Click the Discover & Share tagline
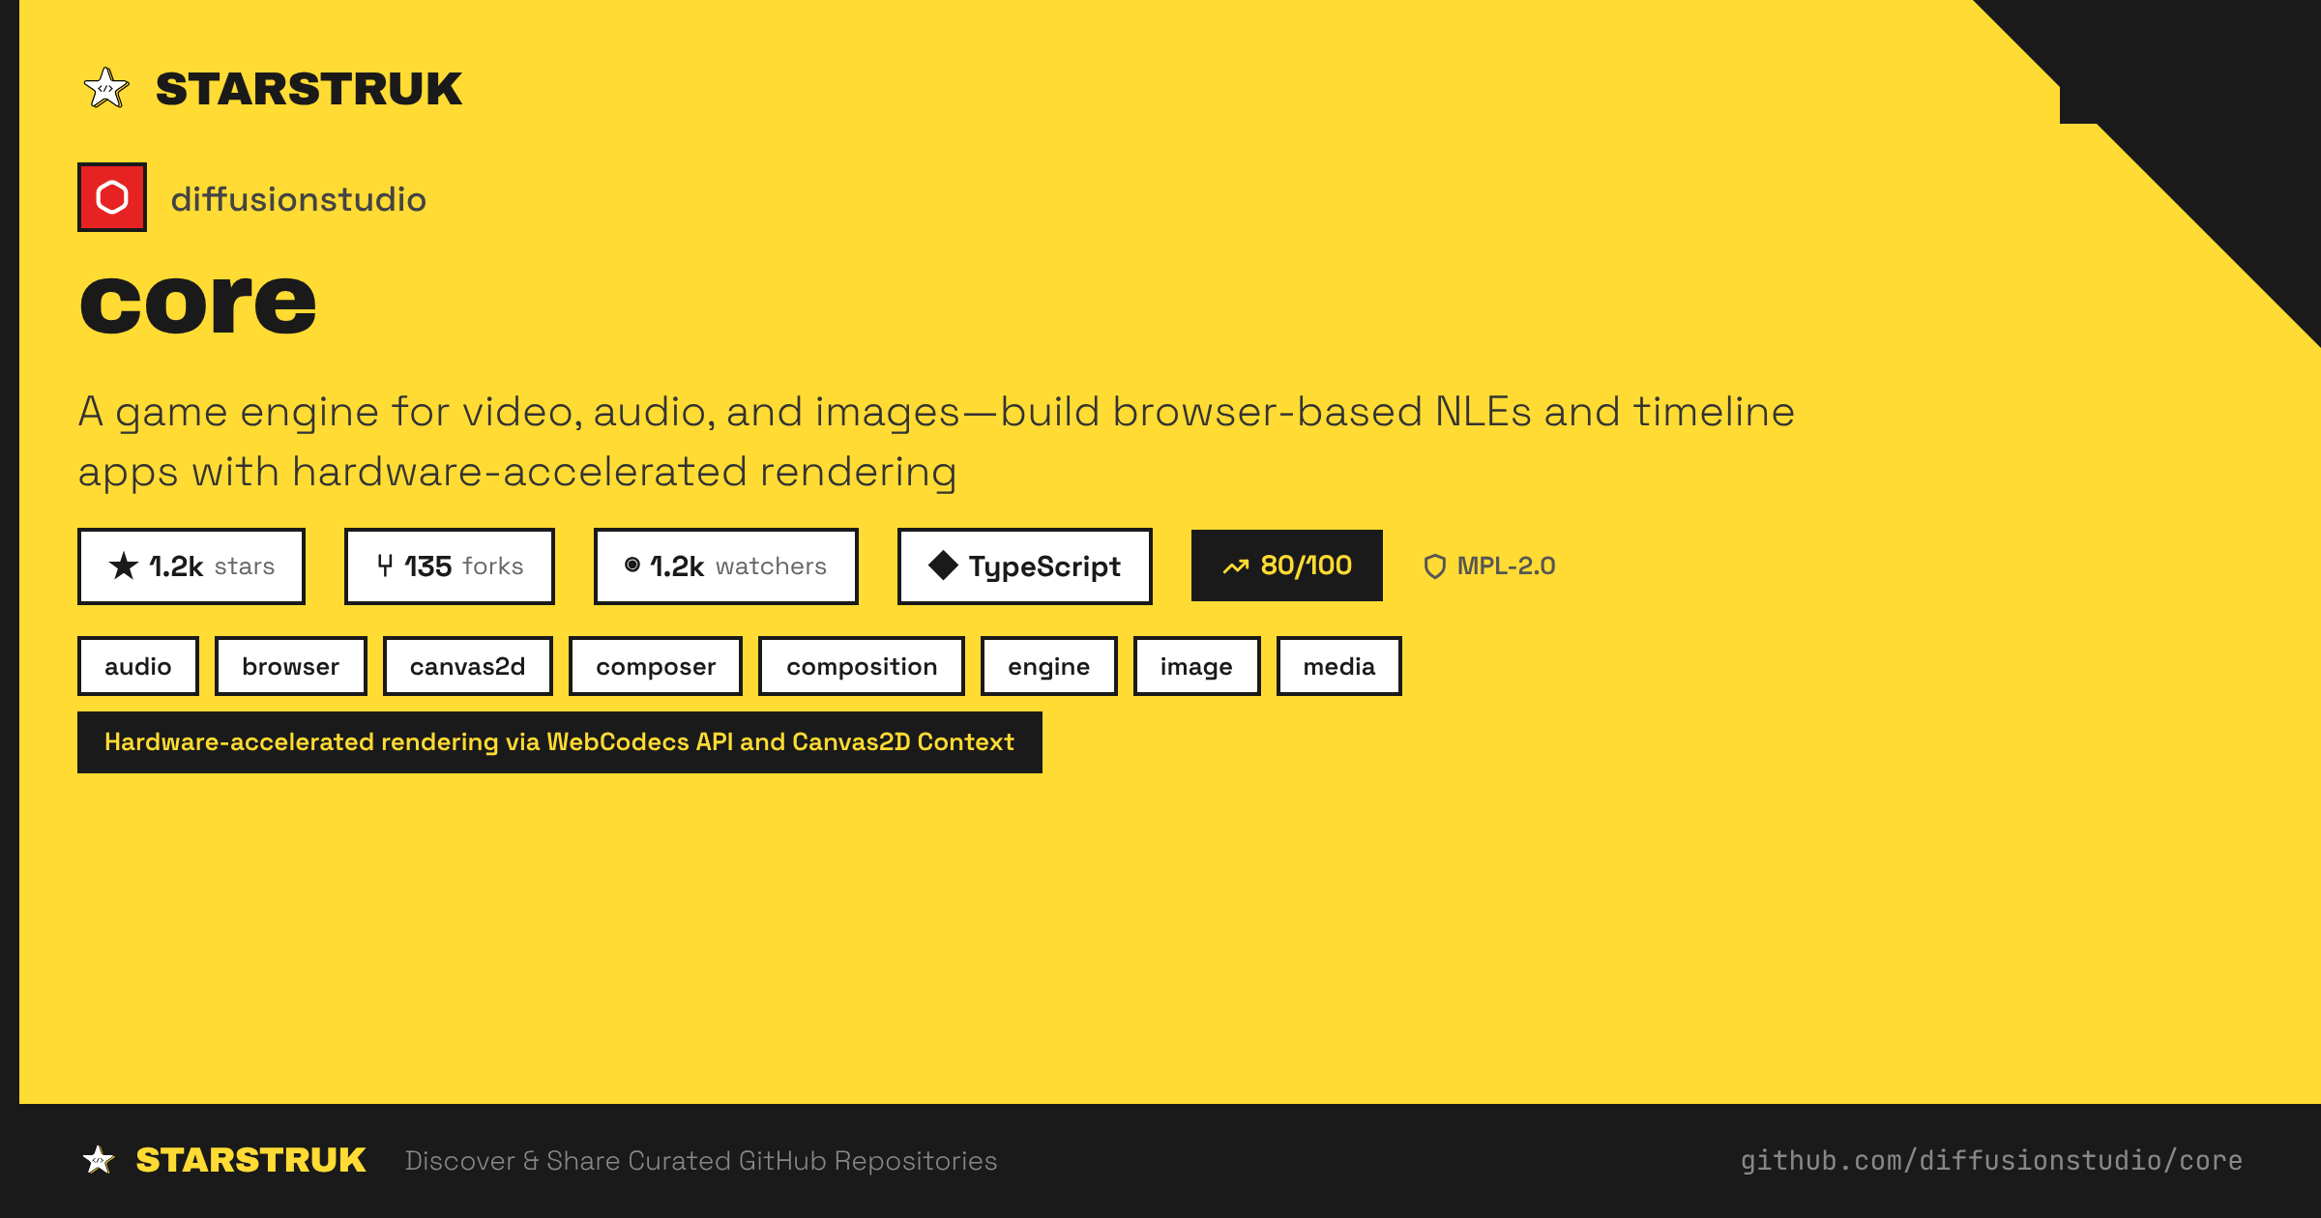The image size is (2321, 1218). (x=701, y=1160)
